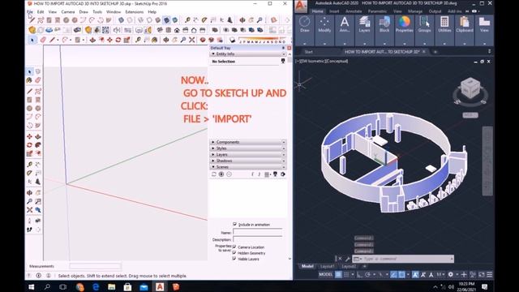This screenshot has width=519, height=292.
Task: Select the Rotate tool in left tool set
Action: [29, 145]
